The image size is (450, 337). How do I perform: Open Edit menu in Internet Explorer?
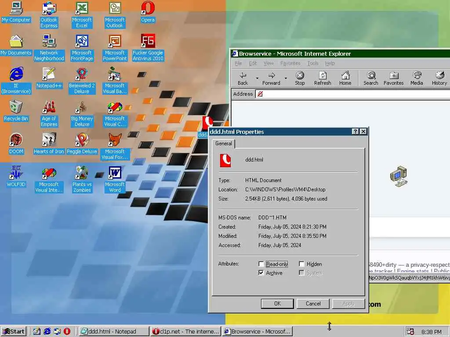click(253, 63)
